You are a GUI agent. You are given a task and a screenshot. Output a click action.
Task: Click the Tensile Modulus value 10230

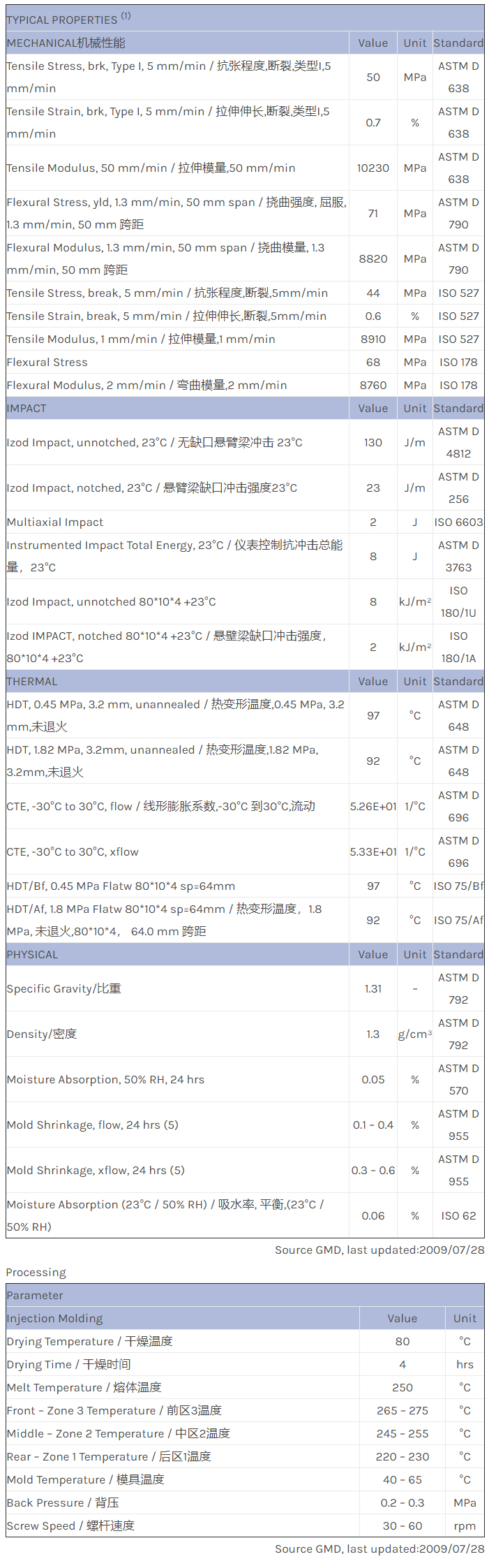point(373,168)
